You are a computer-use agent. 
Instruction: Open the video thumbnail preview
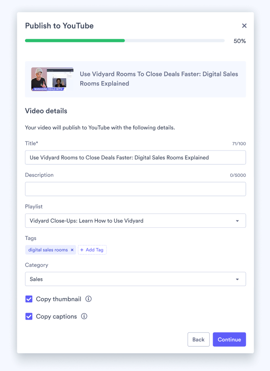point(52,79)
